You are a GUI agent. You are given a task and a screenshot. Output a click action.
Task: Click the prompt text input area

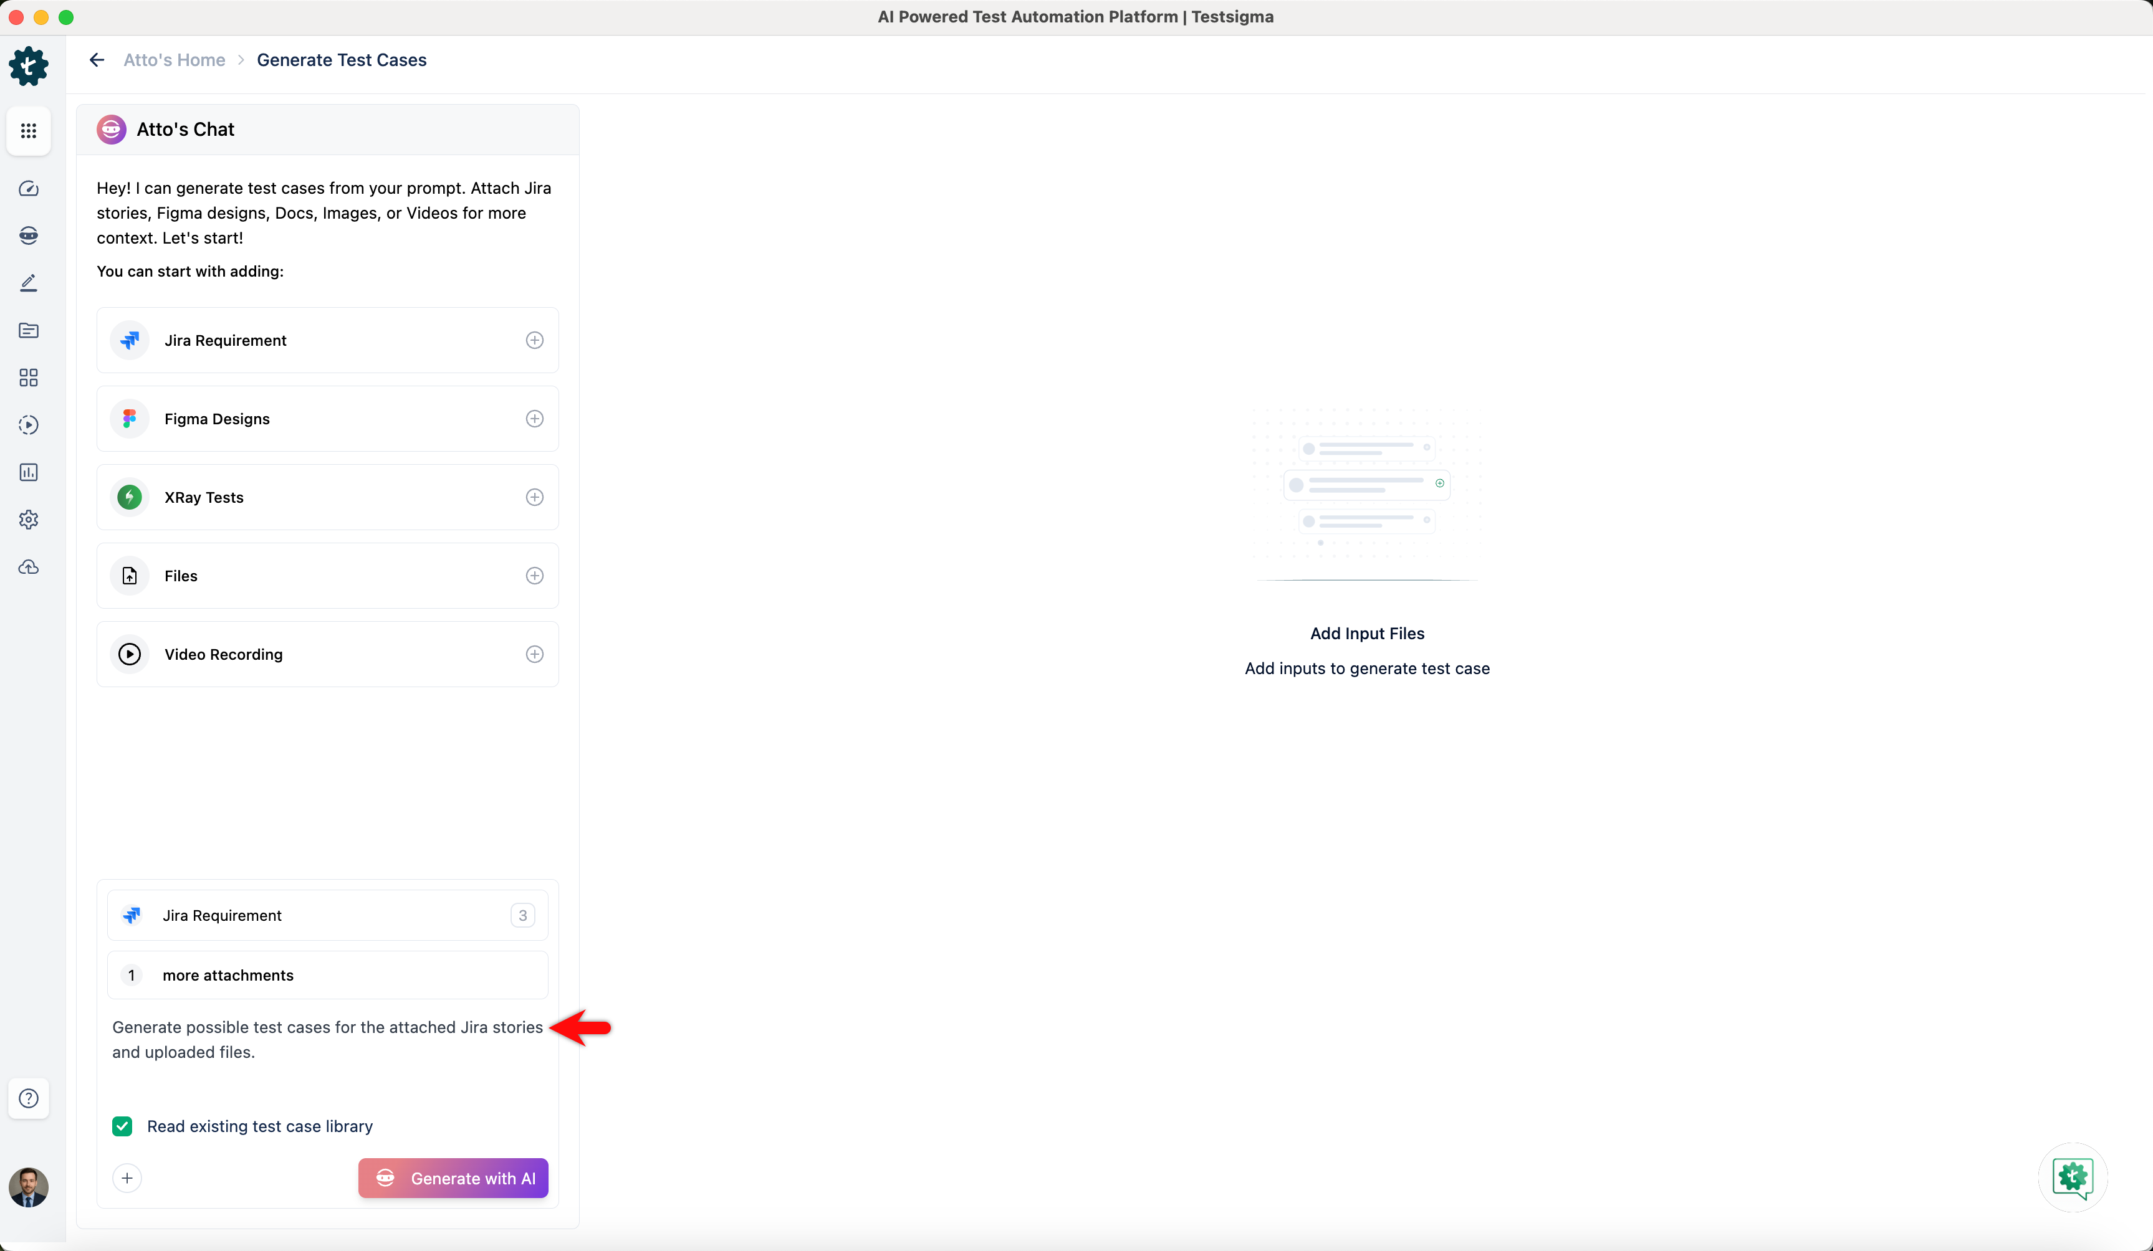pyautogui.click(x=327, y=1040)
